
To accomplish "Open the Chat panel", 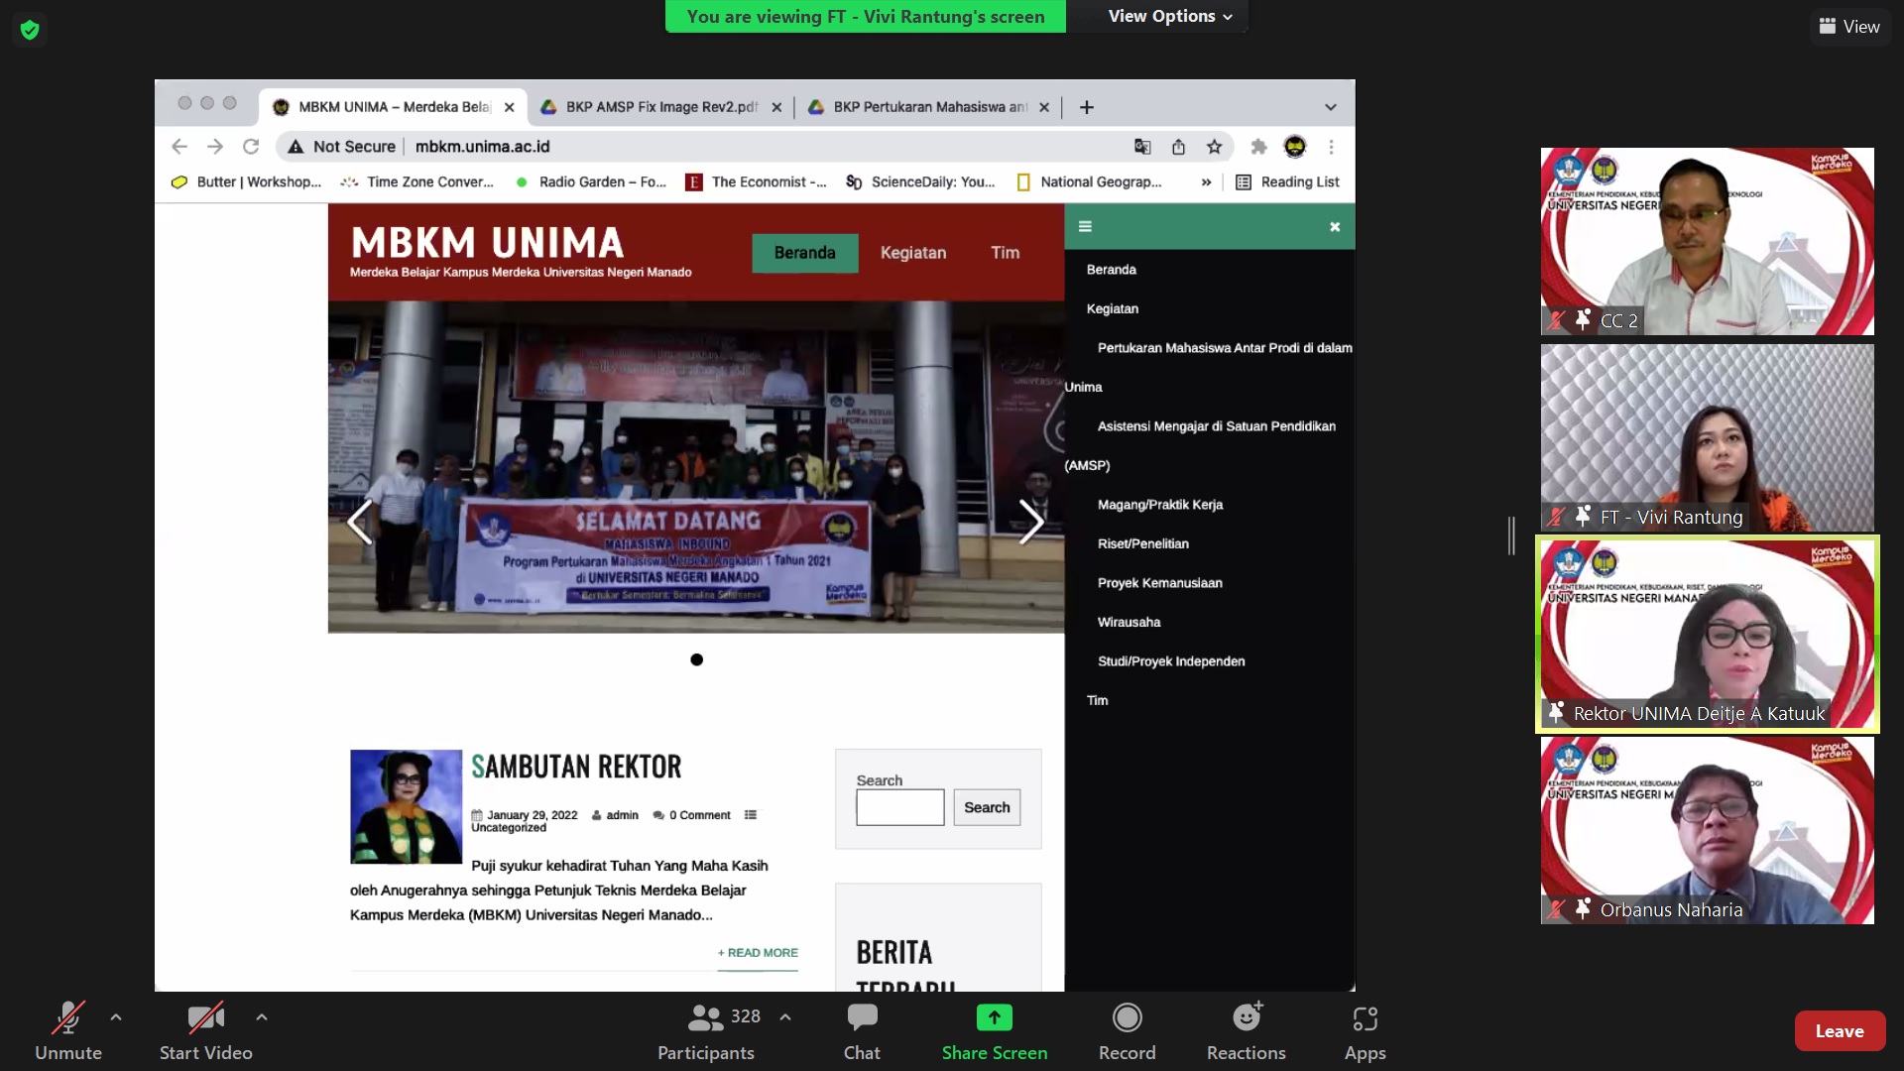I will coord(862,1032).
